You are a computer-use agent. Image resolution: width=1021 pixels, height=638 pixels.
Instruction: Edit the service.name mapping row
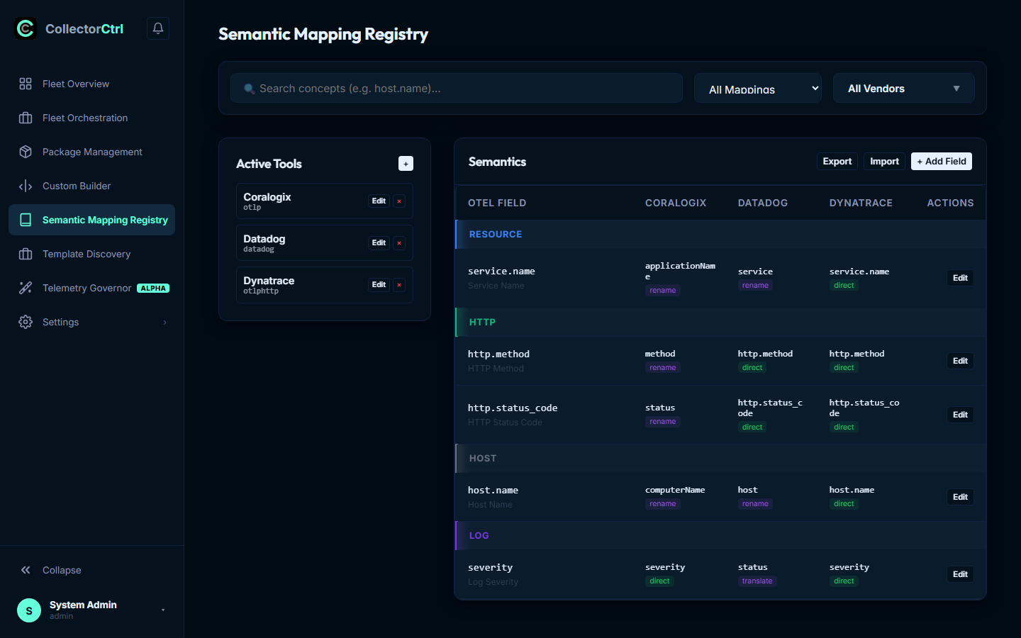(x=960, y=278)
